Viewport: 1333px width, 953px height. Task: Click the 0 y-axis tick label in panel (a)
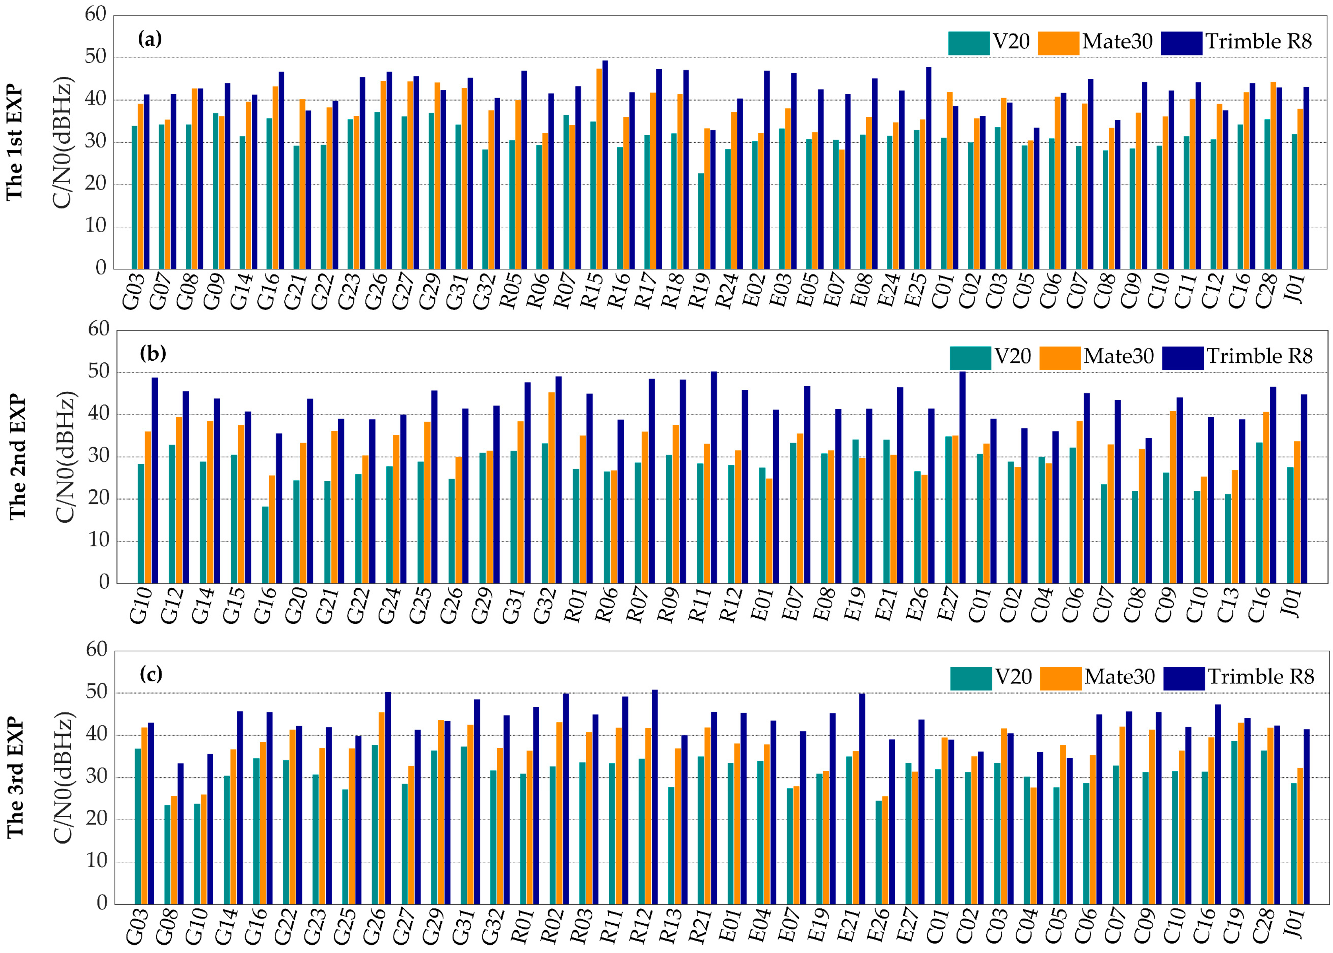[x=101, y=268]
